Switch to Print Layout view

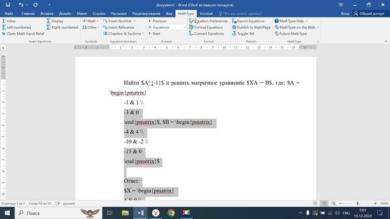coord(324,203)
